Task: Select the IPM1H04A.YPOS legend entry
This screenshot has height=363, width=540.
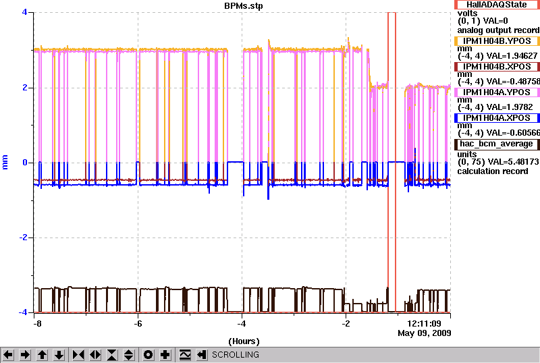Action: (x=497, y=92)
